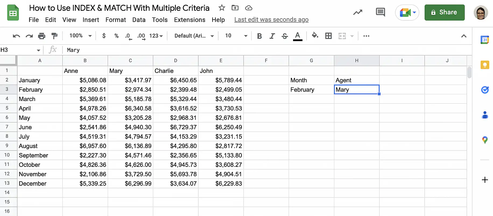Open the fill color picker
The height and width of the screenshot is (216, 493).
(315, 35)
